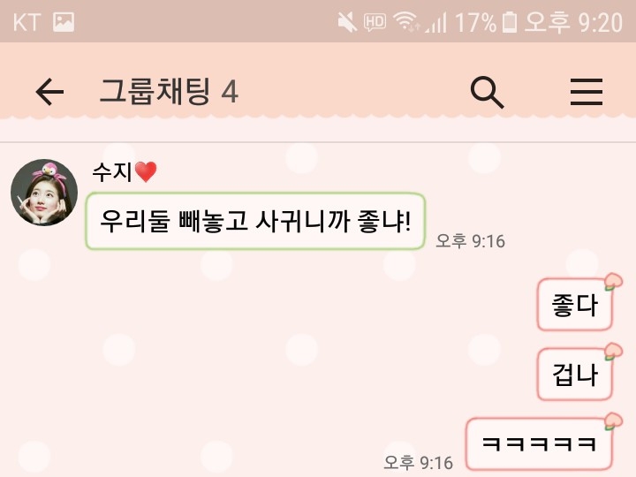Tap the HD voice status icon

[375, 22]
